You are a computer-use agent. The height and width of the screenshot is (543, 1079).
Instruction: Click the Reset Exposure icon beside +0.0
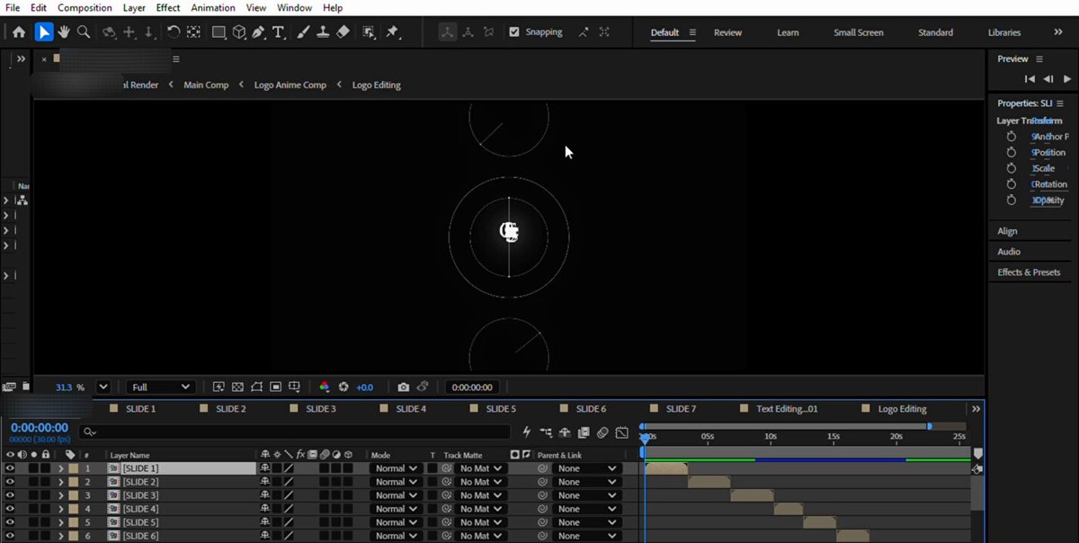click(x=343, y=387)
